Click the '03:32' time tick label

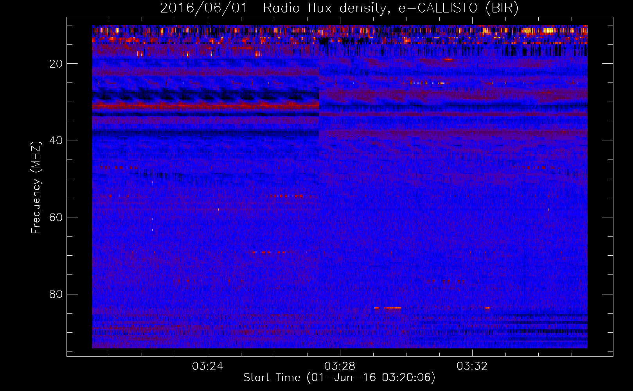click(x=472, y=366)
